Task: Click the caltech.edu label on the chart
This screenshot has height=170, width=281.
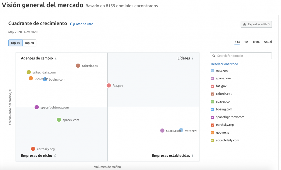Action: (90, 66)
